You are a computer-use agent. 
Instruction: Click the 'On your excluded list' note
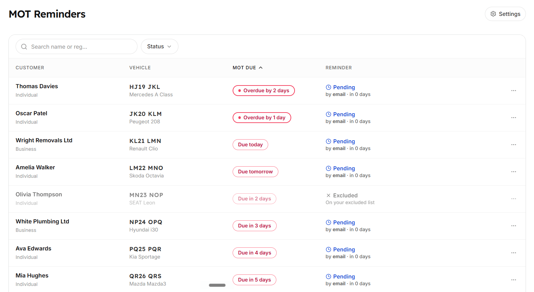[350, 202]
